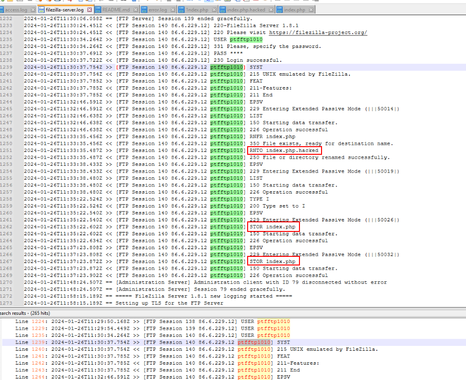Click passive mode port 50026 text
Viewport: 466px width, 380px height.
[x=385, y=220]
